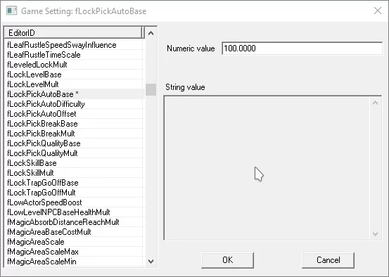The image size is (389, 277).
Task: Select fLeafRustleSpeedSwayInfluence in the list
Action: click(75, 45)
